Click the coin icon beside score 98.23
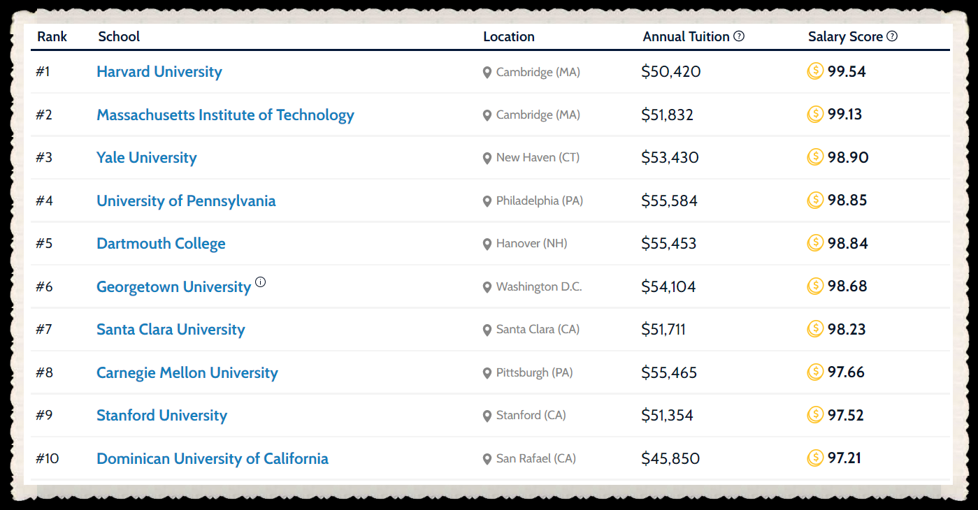 (815, 329)
